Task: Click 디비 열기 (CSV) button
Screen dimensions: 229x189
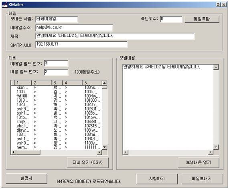Action: (87, 163)
